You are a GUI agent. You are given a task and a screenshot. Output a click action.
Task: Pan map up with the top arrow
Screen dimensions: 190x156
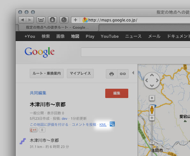click(x=152, y=75)
